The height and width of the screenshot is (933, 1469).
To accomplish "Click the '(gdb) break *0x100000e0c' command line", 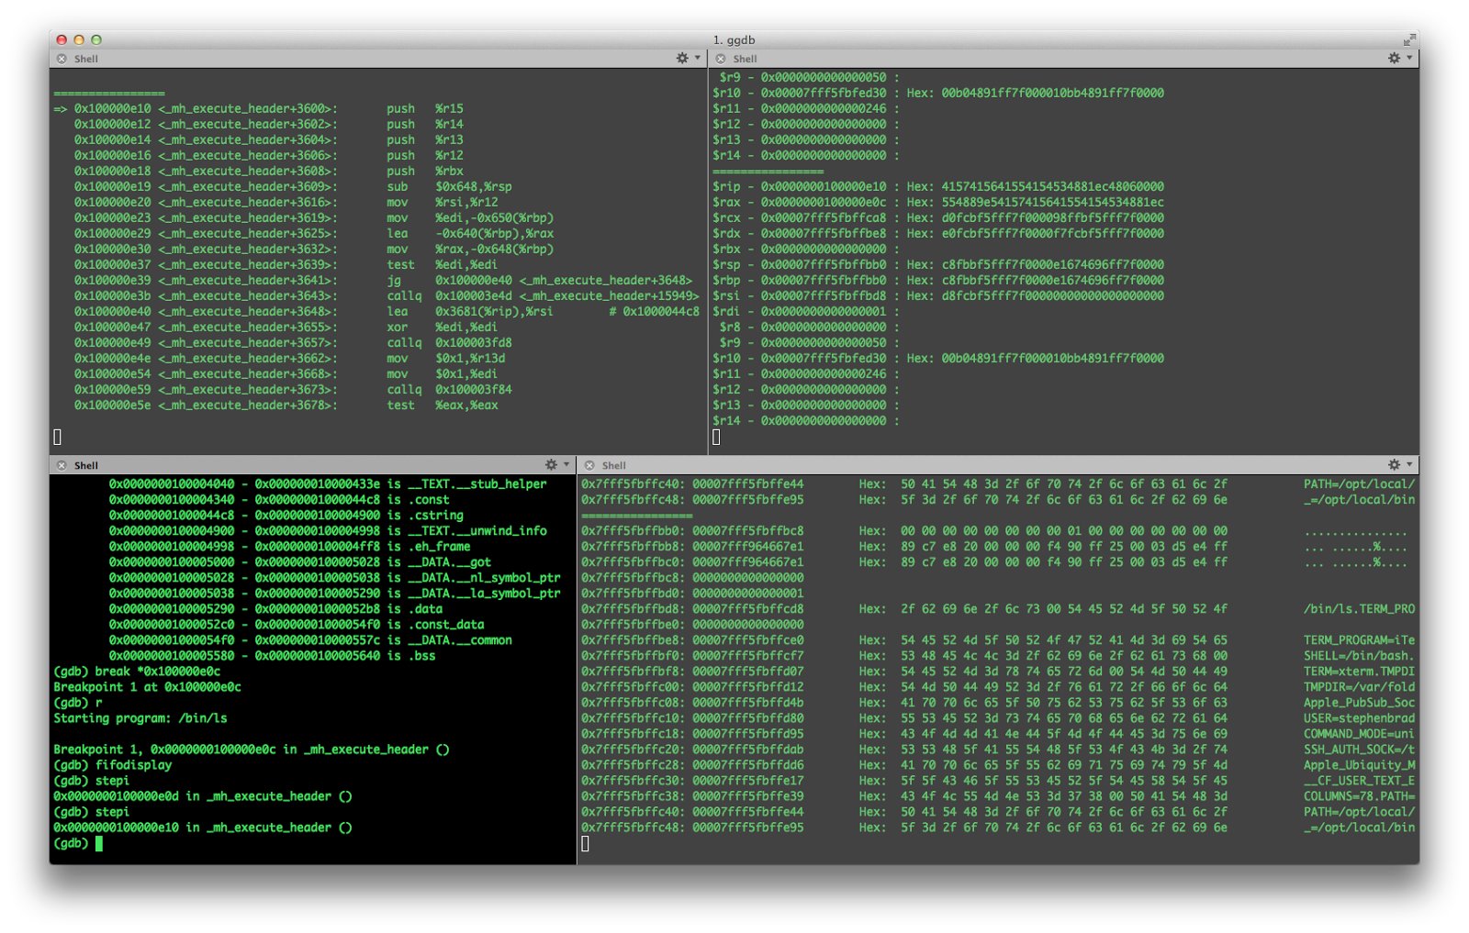I will click(x=137, y=672).
